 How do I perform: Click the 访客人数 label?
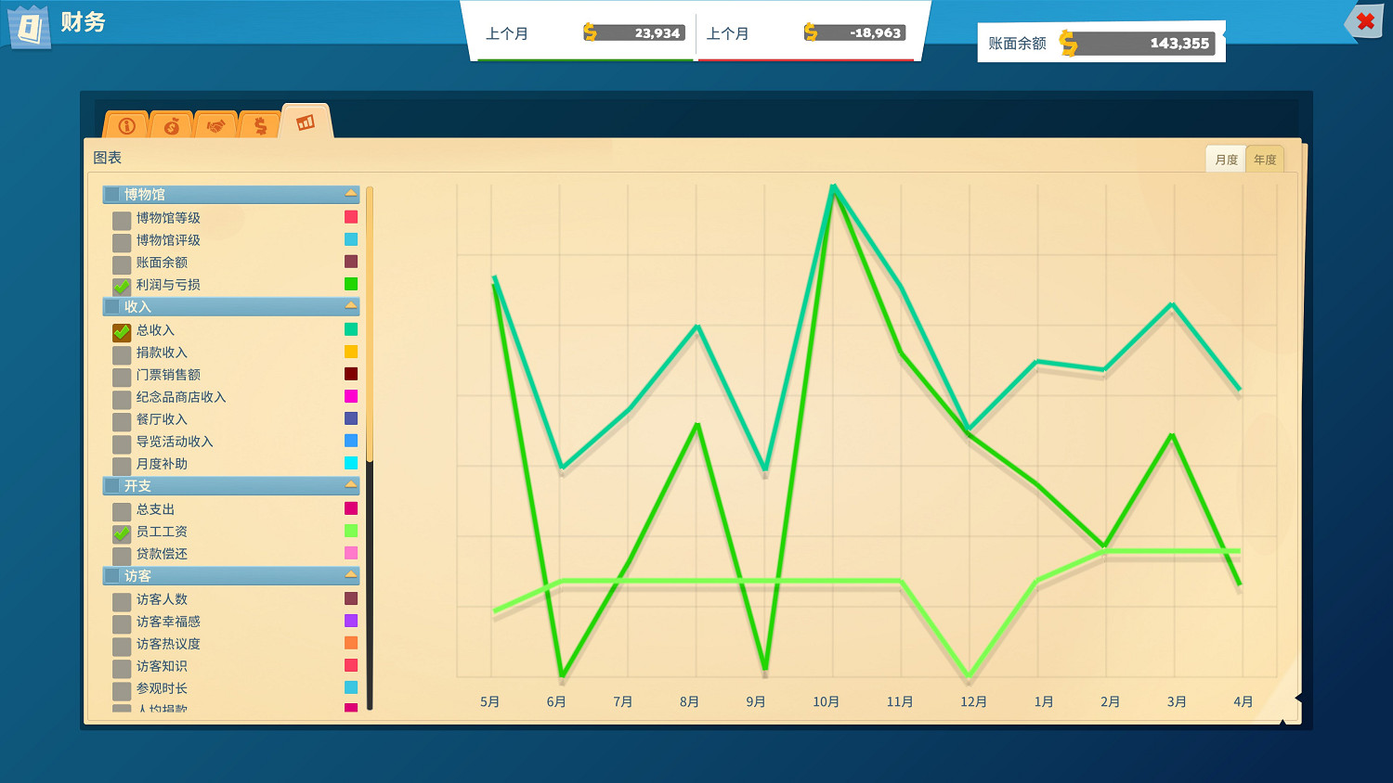[162, 599]
